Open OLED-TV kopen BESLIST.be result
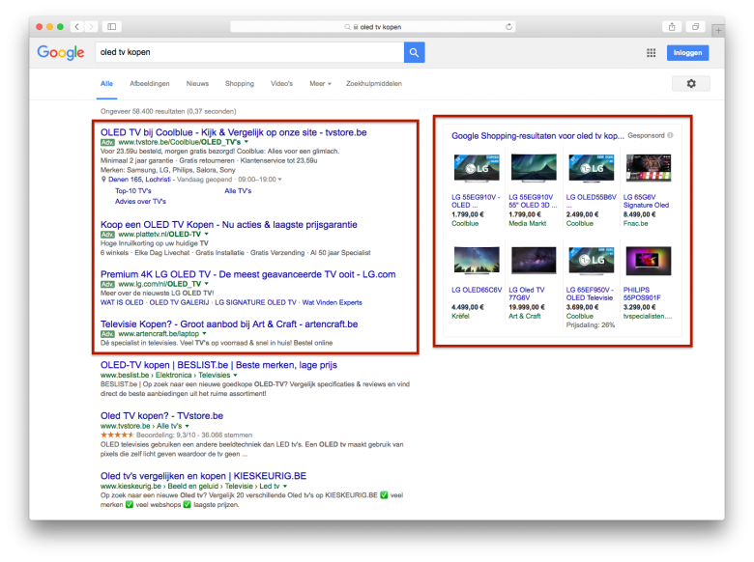Viewport: 754px width, 562px height. 218,365
